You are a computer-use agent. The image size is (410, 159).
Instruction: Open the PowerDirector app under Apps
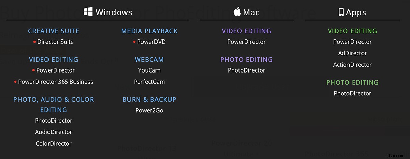(352, 42)
